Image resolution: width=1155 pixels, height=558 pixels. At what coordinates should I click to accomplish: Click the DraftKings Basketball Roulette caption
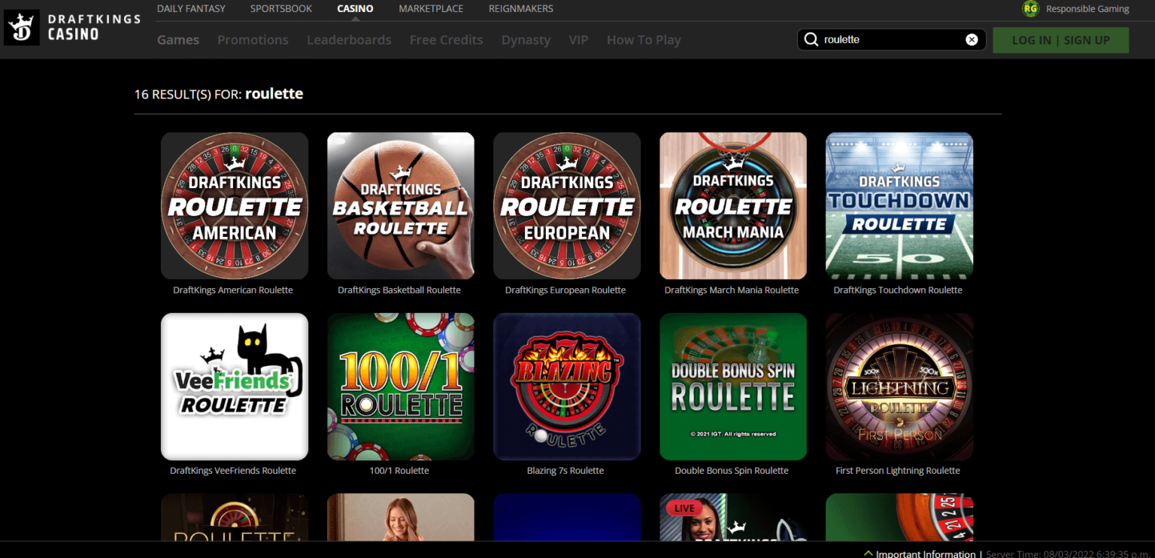point(399,290)
